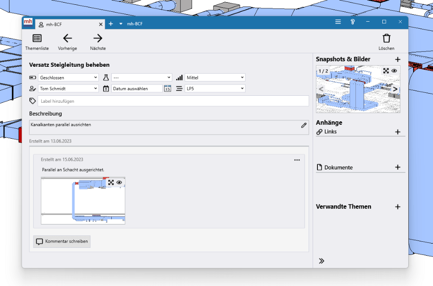
Task: Add new snapshot with plus icon
Action: [x=397, y=59]
